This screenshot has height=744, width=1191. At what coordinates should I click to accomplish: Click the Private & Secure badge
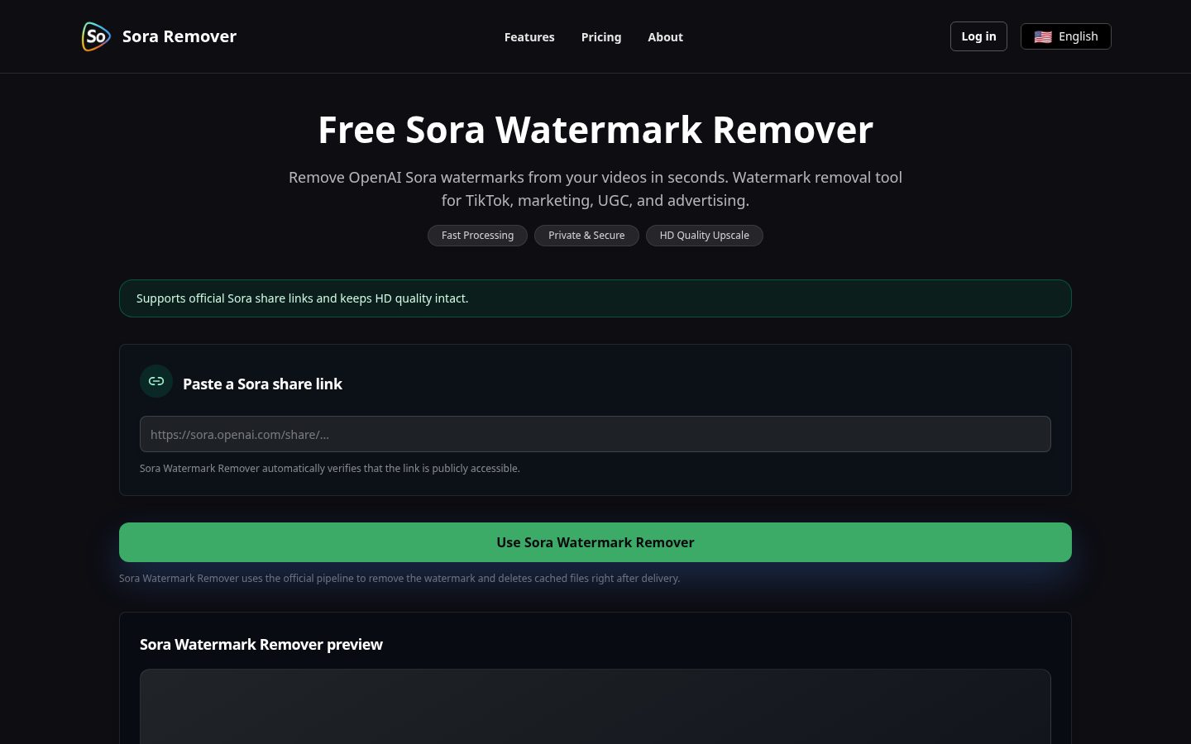pos(586,236)
